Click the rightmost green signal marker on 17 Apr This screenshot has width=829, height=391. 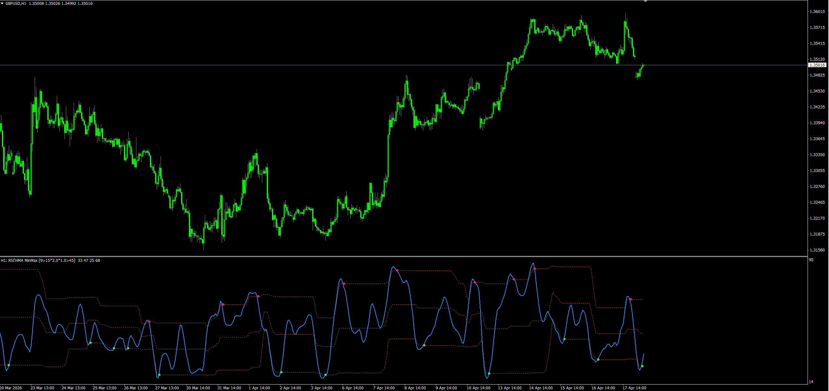pyautogui.click(x=642, y=366)
